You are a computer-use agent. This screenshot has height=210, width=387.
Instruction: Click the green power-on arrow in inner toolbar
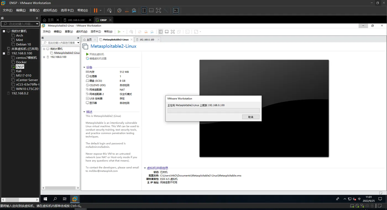click(119, 32)
